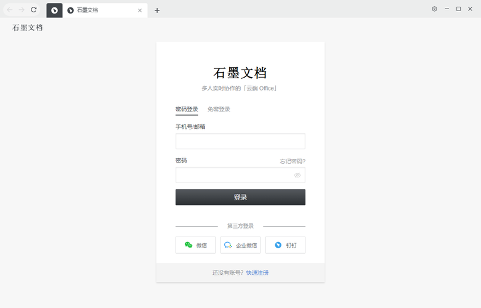Viewport: 481px width, 308px height.
Task: Switch to the 免密登录 tab
Action: [x=219, y=109]
